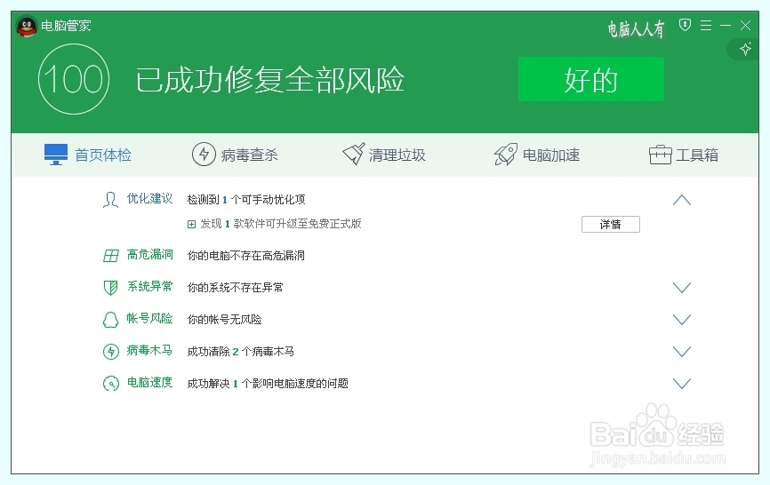Collapse the 优化建议 section chevron

tap(682, 200)
